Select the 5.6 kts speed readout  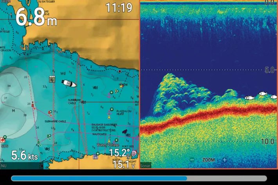25,155
